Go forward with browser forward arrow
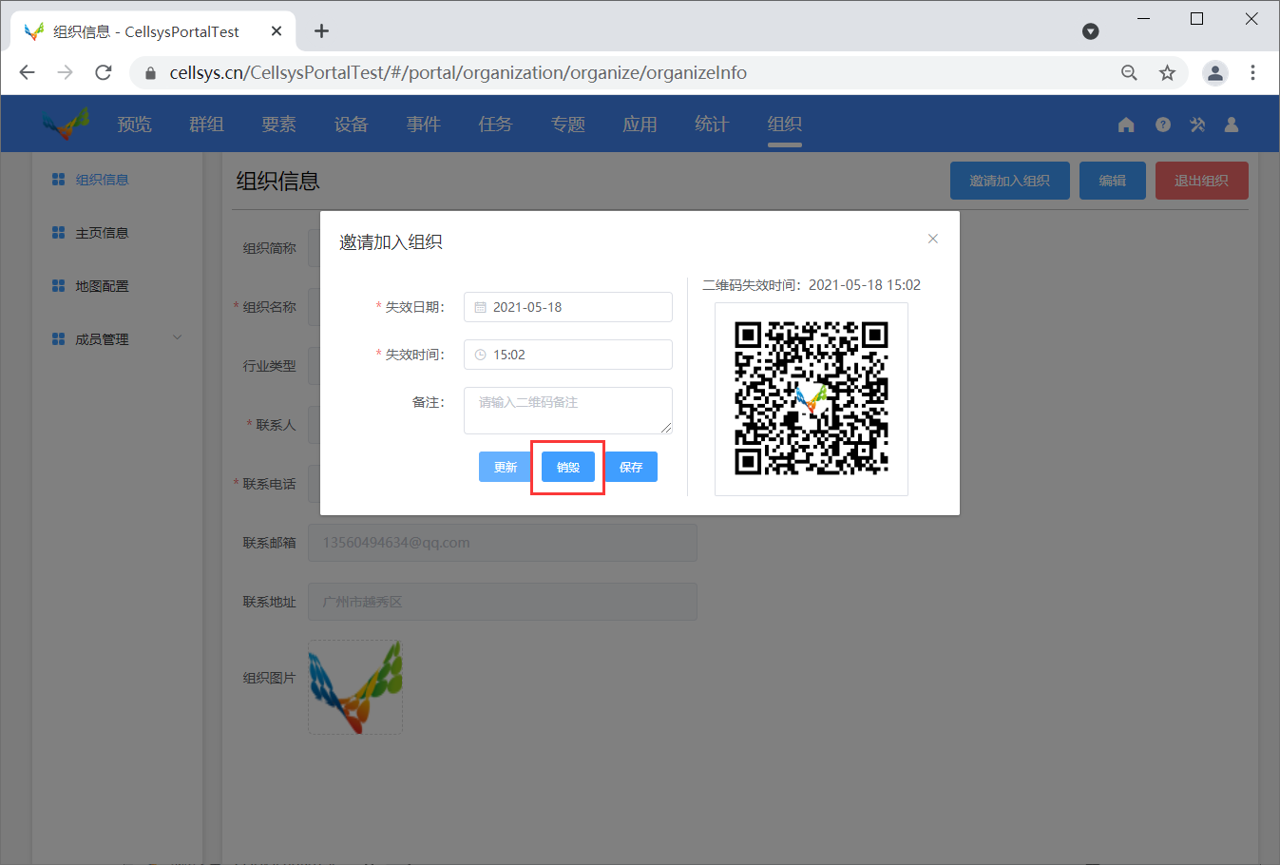Viewport: 1280px width, 865px height. click(x=65, y=72)
